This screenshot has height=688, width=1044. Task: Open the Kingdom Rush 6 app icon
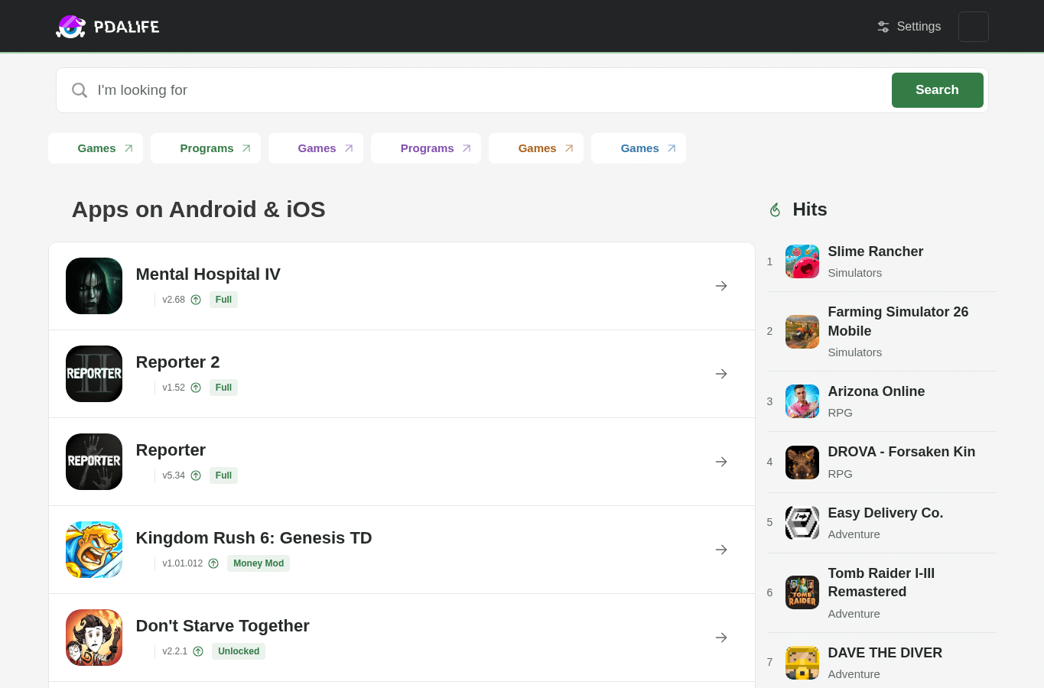click(x=94, y=550)
